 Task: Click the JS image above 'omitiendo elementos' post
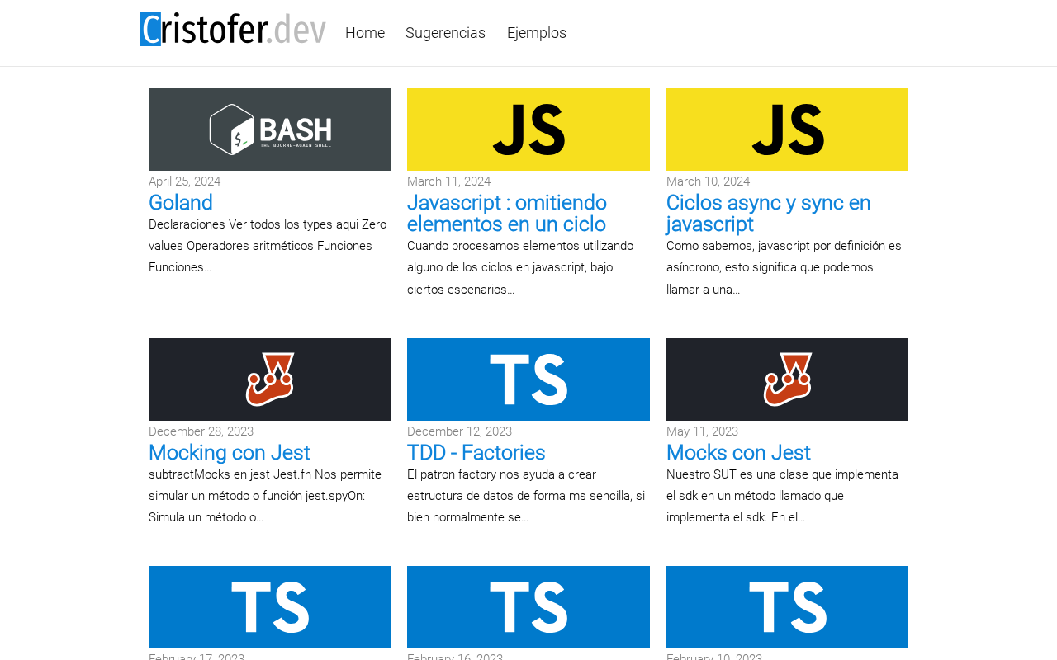pos(528,130)
